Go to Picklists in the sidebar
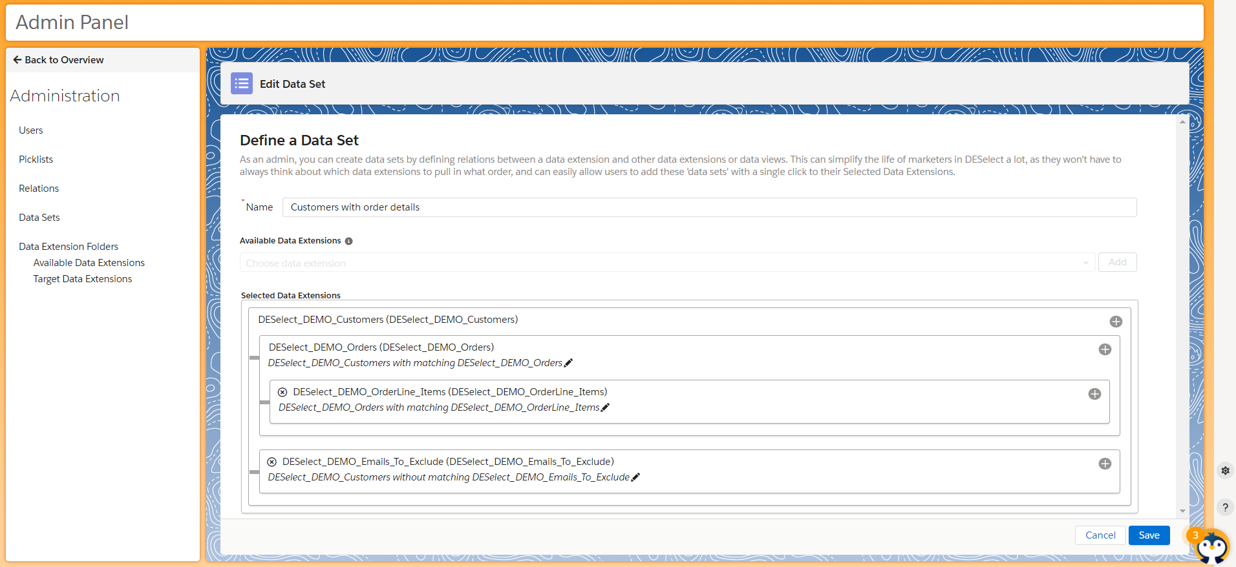The height and width of the screenshot is (567, 1236). click(36, 160)
